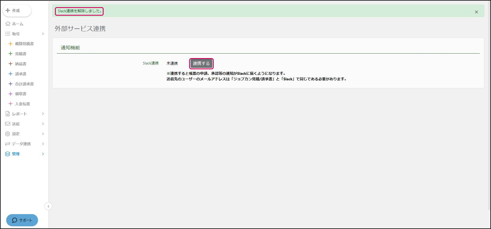Viewport: 491px width, 229px height.
Task: Collapse the sidebar with arrow button
Action: click(48, 206)
